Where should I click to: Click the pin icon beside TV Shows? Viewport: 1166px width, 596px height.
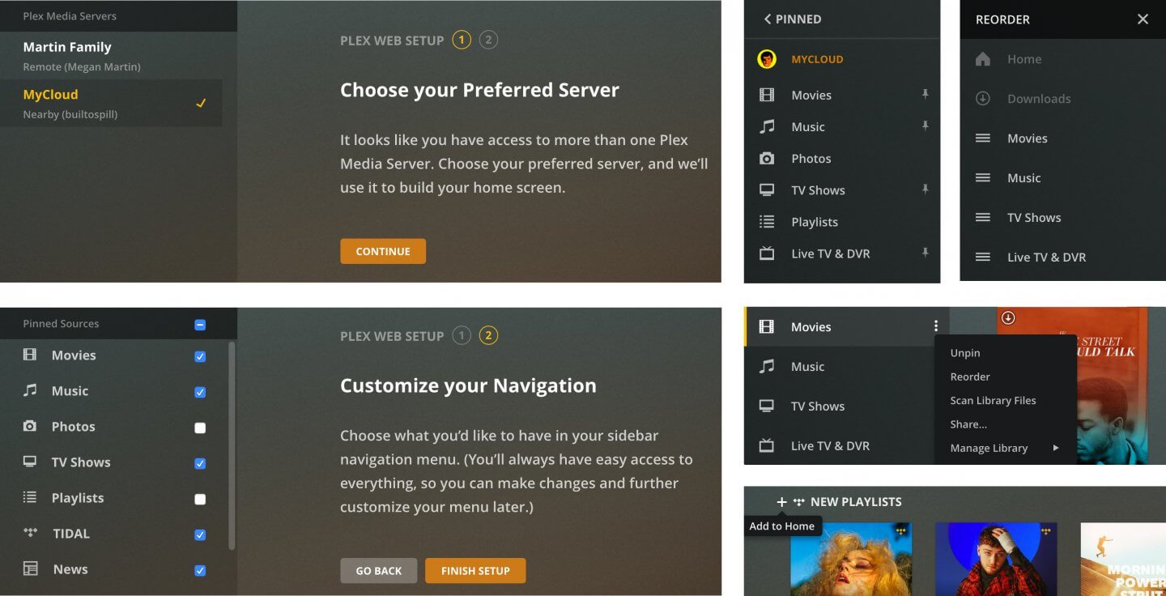tap(925, 189)
